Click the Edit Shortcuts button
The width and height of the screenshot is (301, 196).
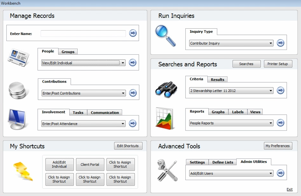click(x=128, y=146)
